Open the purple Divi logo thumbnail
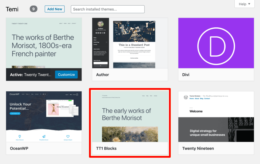This screenshot has width=260, height=164. (216, 43)
